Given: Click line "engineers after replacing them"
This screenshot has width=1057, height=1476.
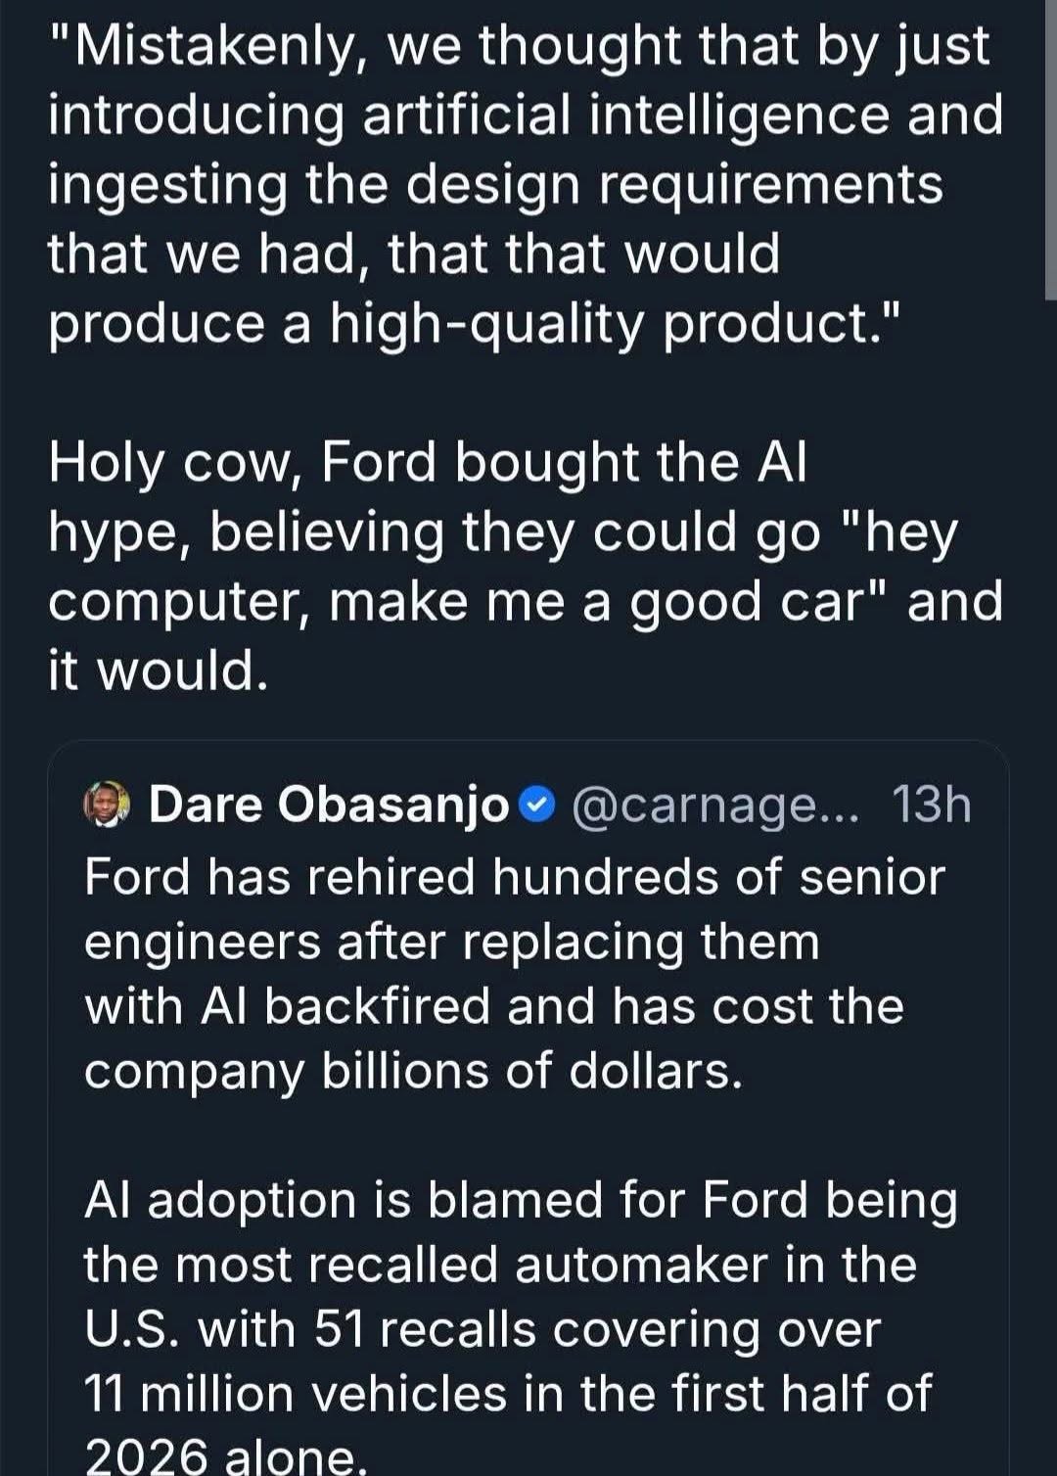Looking at the screenshot, I should 452,943.
